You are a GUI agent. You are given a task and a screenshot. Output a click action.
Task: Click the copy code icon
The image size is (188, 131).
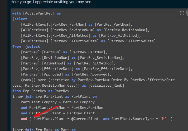187,13
